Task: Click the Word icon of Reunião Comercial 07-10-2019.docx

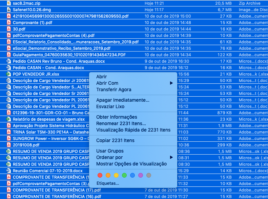Action: [x=9, y=171]
